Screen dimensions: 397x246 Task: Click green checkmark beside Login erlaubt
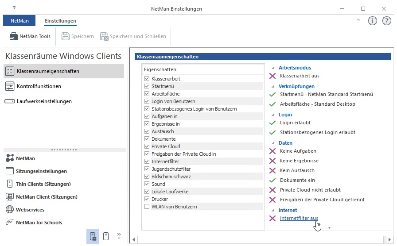coord(272,123)
